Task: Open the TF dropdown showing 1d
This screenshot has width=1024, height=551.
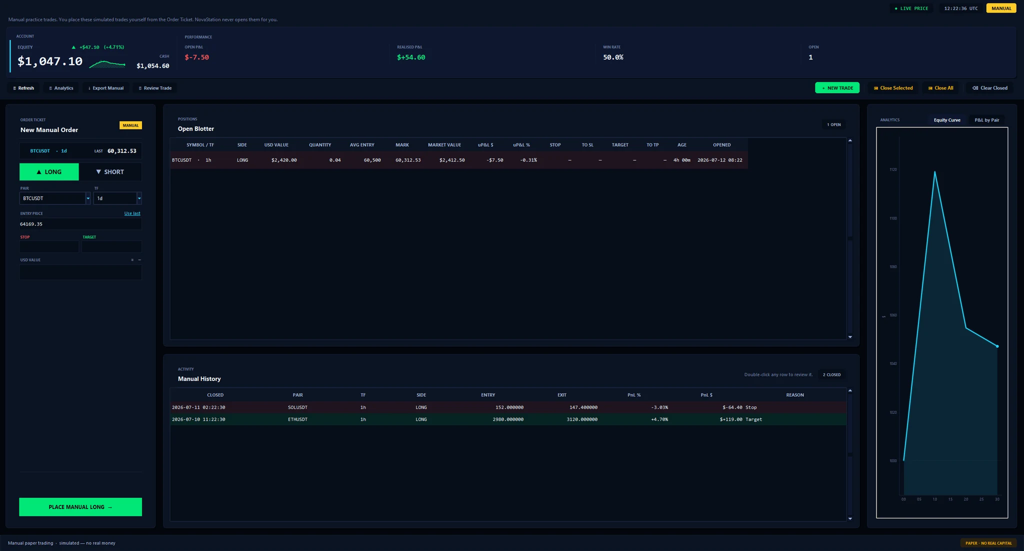Action: 117,198
